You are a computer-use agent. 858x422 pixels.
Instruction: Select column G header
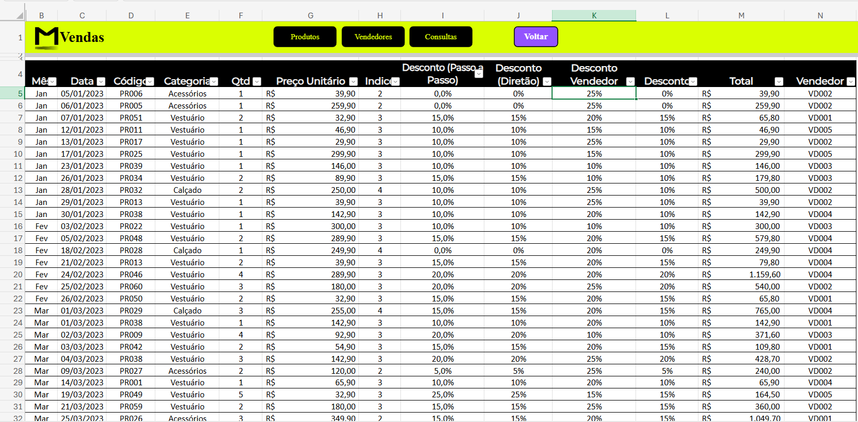pos(311,16)
